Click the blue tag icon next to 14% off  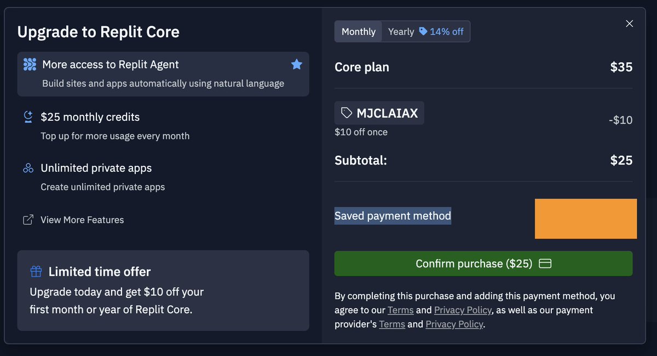423,32
